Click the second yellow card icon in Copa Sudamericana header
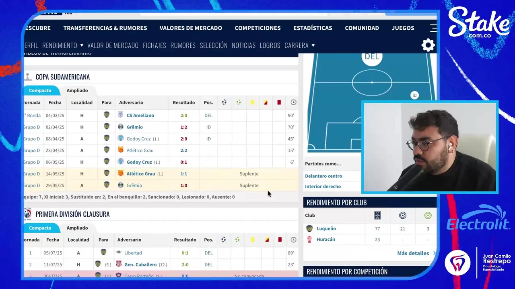The width and height of the screenshot is (515, 289). 266,102
